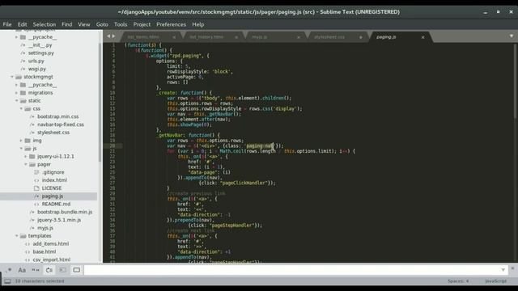
Task: Go to the next tab with right arrow
Action: tap(113, 36)
